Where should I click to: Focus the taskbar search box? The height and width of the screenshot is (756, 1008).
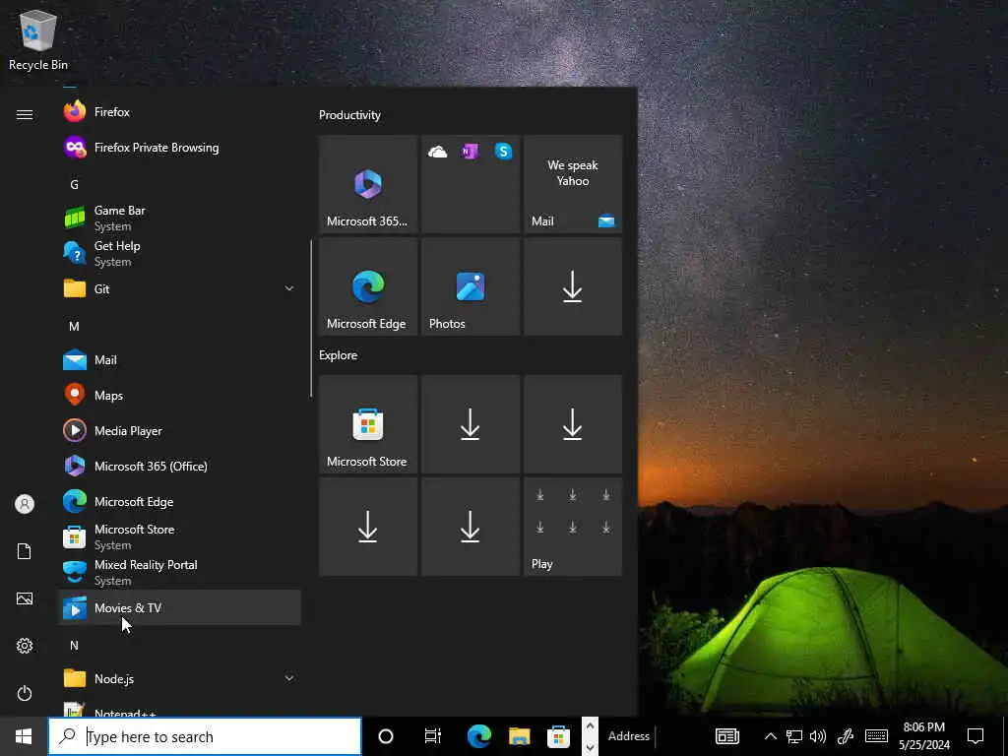tap(205, 736)
